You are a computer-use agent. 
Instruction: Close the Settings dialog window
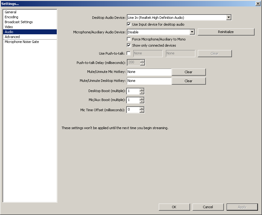(x=257, y=3)
